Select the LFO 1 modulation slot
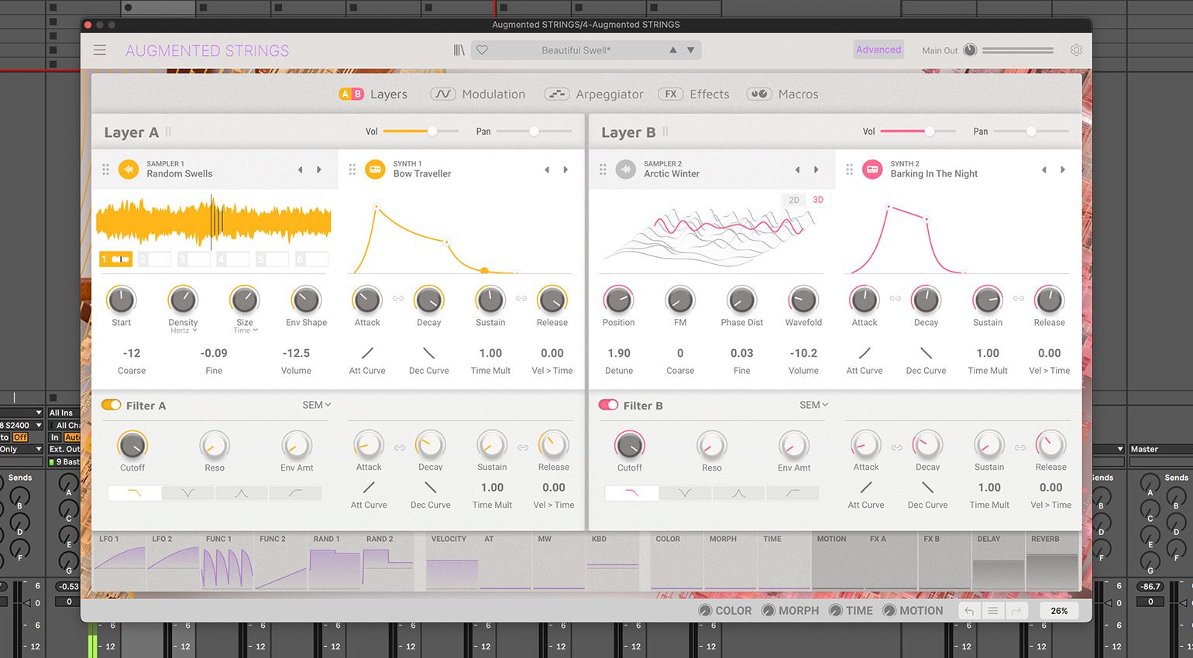 119,561
